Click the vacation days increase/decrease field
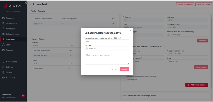 [107, 41]
